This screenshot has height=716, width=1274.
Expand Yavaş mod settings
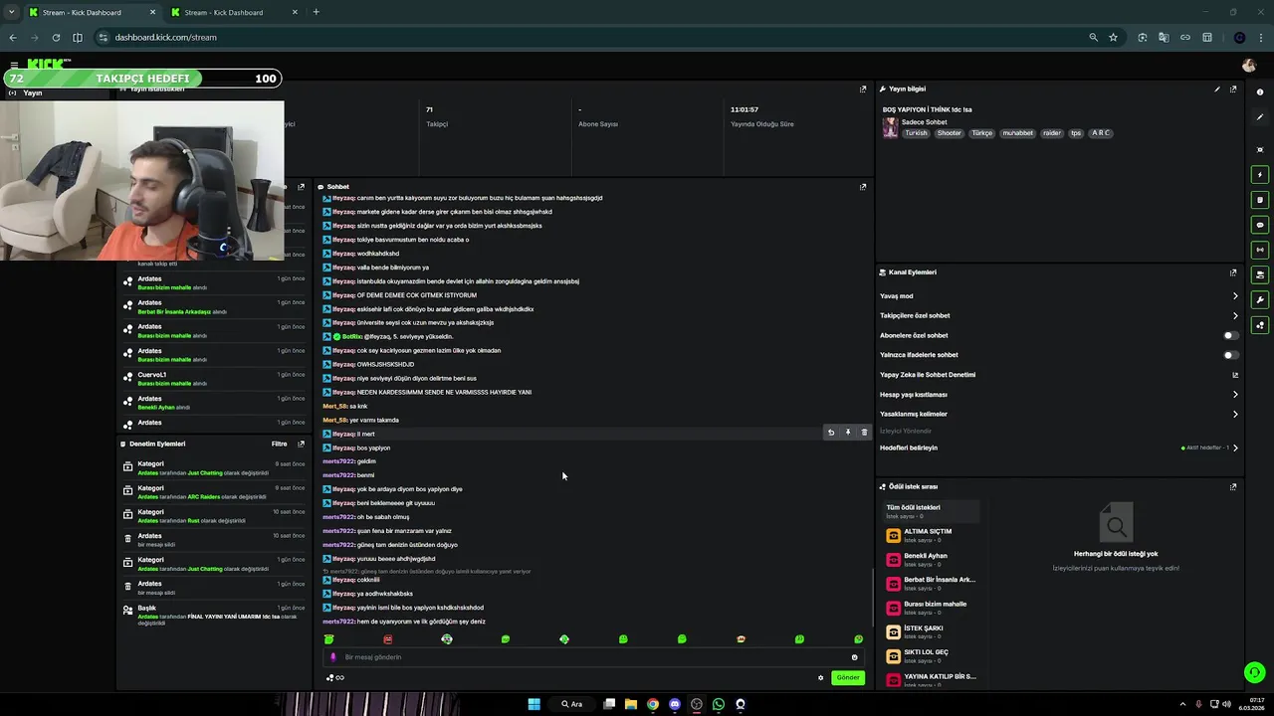point(1235,296)
